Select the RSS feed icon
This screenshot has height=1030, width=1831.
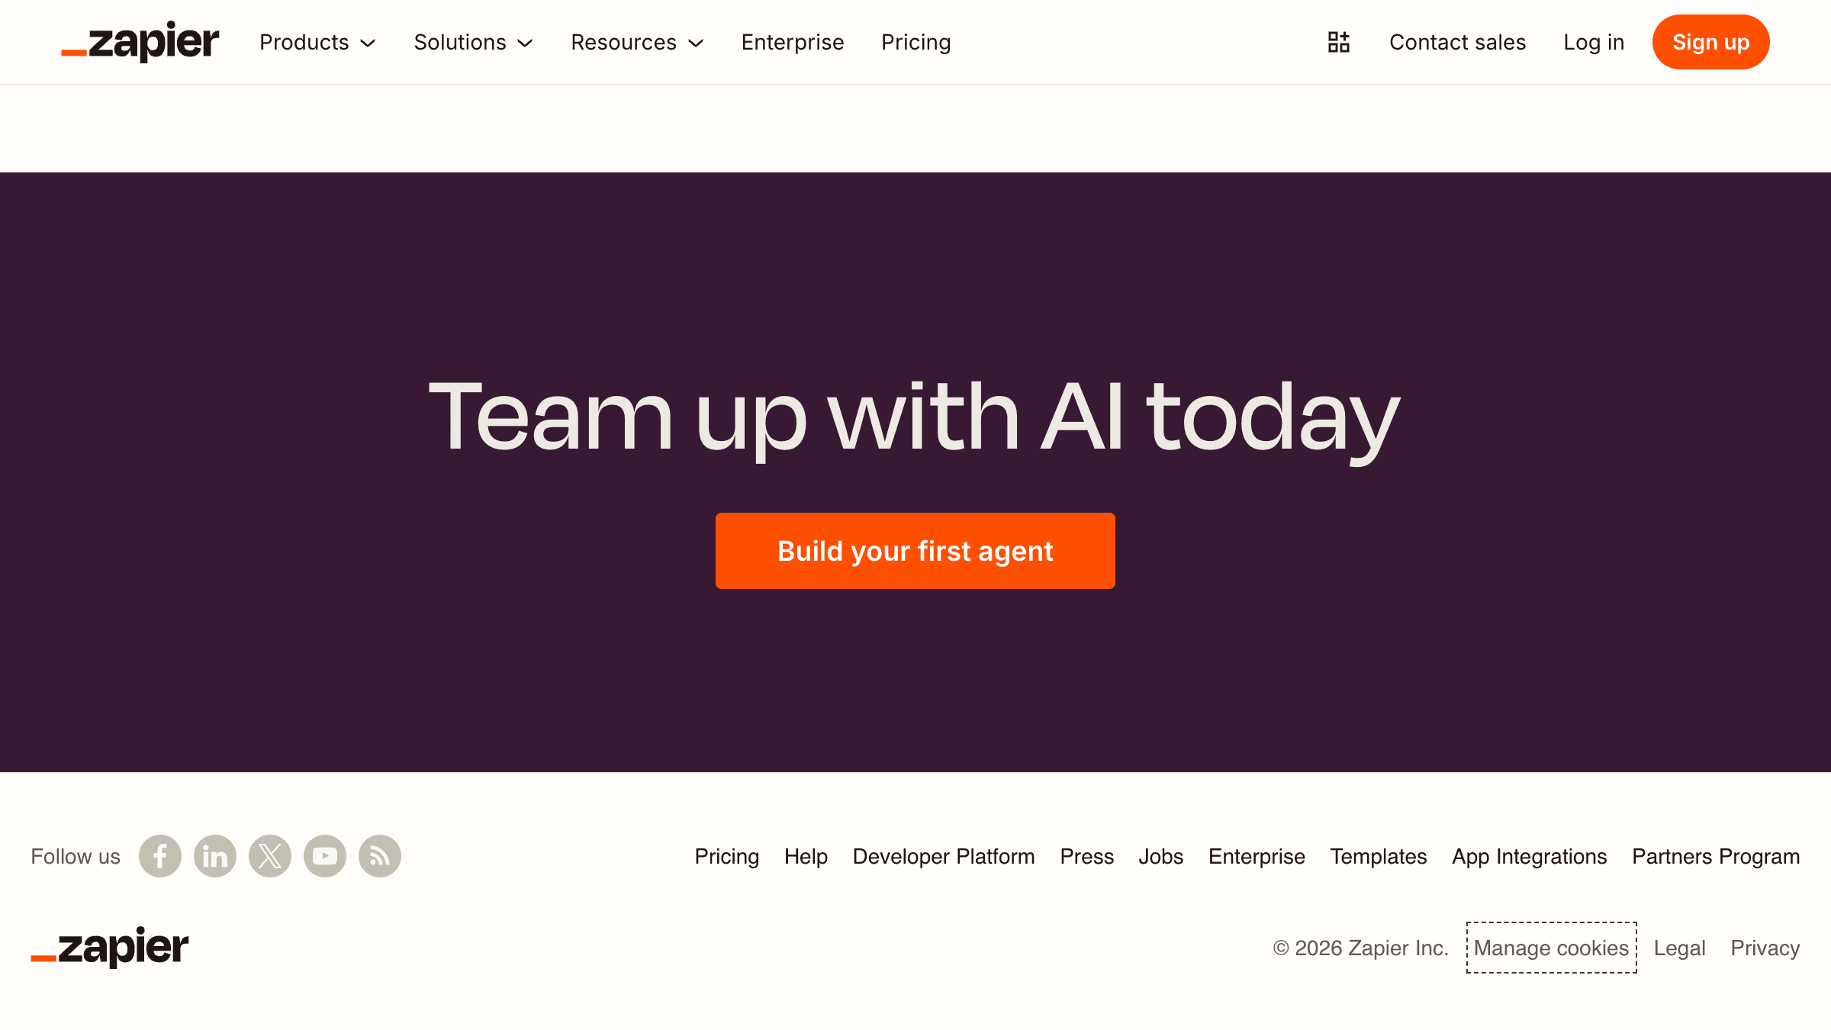pyautogui.click(x=379, y=856)
